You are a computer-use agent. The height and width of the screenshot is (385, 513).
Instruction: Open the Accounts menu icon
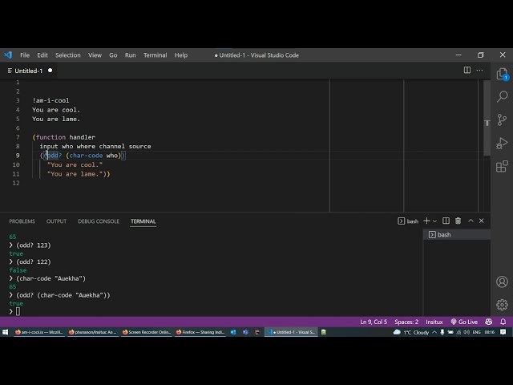(502, 282)
